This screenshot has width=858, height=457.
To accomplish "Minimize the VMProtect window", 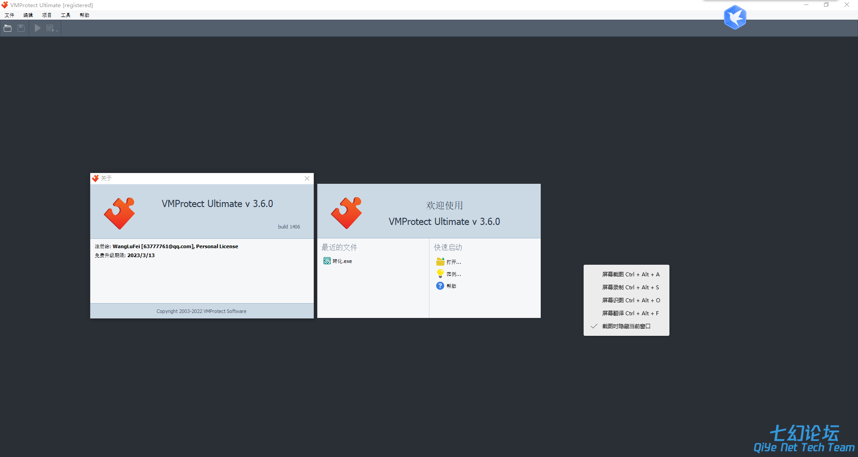I will point(806,5).
